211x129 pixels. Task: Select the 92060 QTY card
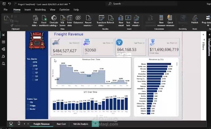point(98,47)
